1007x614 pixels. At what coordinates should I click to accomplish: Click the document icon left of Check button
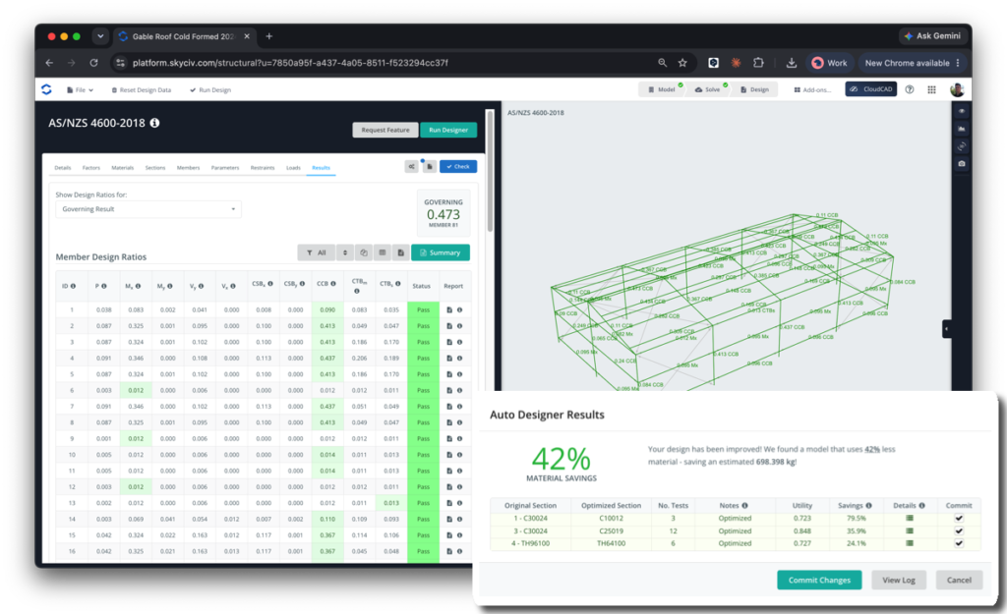click(x=430, y=166)
